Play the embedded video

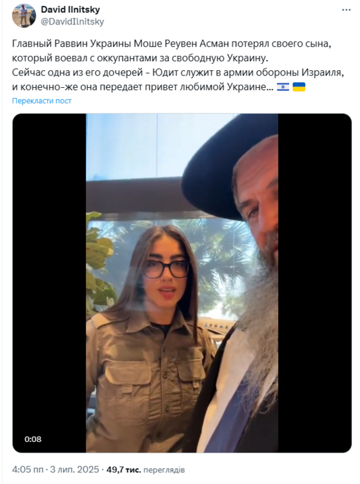click(x=182, y=283)
